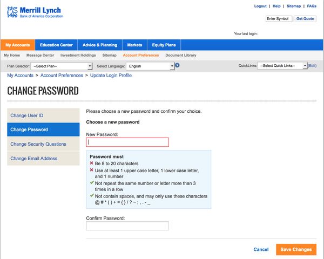Image resolution: width=324 pixels, height=259 pixels.
Task: Expand the Select Language dropdown
Action: coord(150,66)
